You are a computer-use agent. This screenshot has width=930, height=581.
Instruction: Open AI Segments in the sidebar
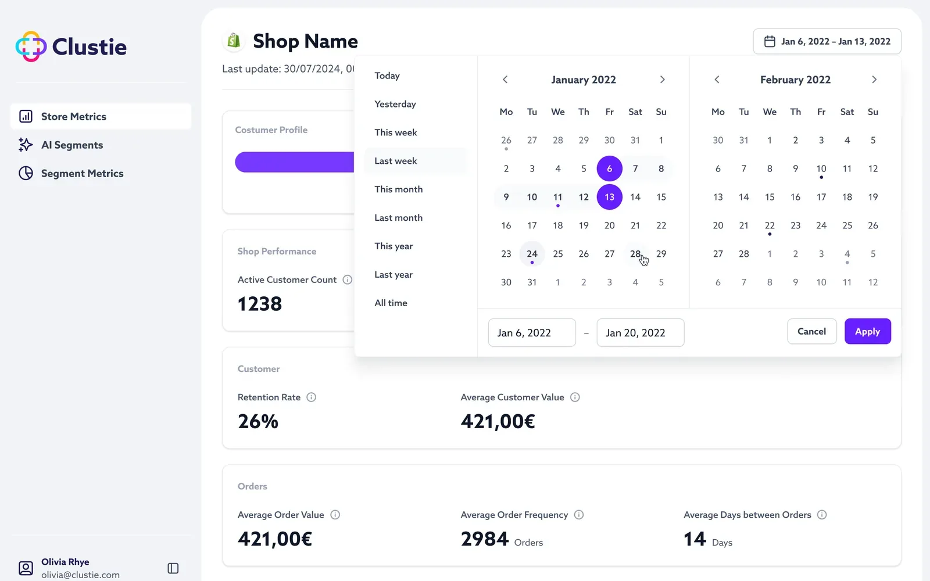point(101,145)
